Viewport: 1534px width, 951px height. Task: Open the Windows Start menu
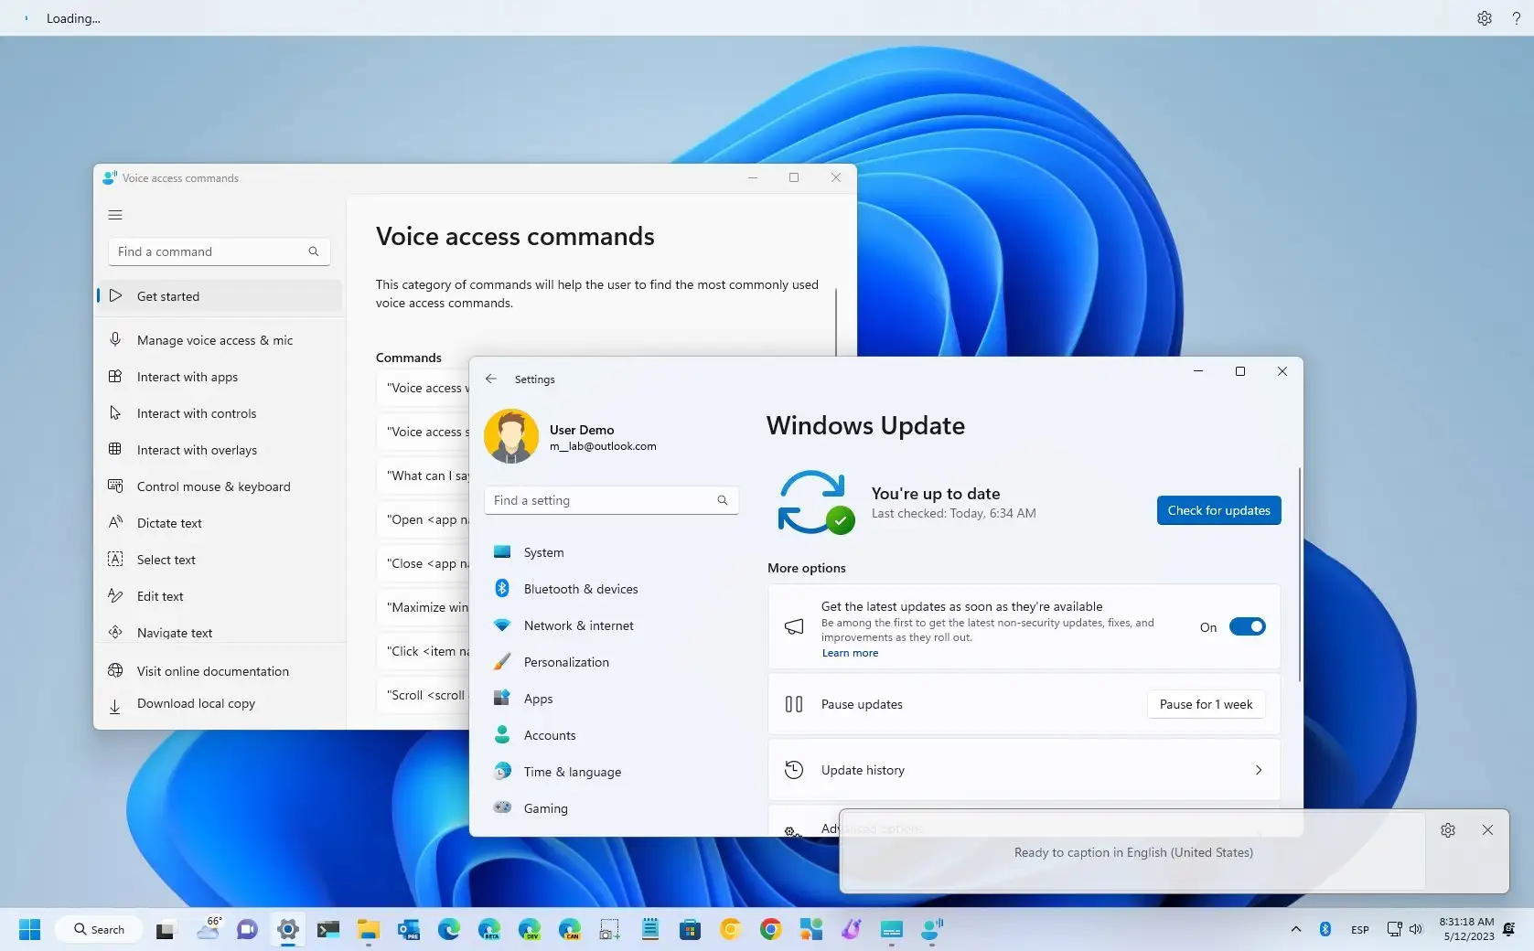(29, 930)
